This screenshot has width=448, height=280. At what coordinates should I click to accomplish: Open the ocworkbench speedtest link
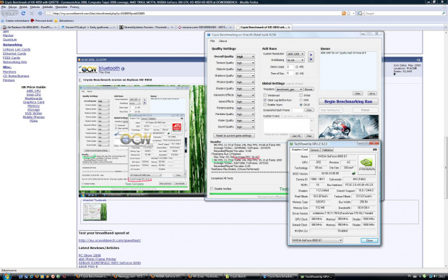tap(110, 240)
